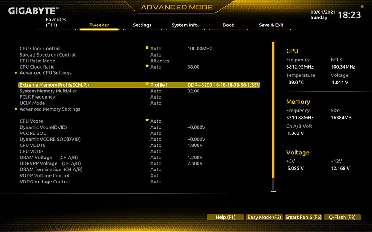Launch Q-Flash (F8) utility
Screen dimensions: 372x232
coord(342,217)
